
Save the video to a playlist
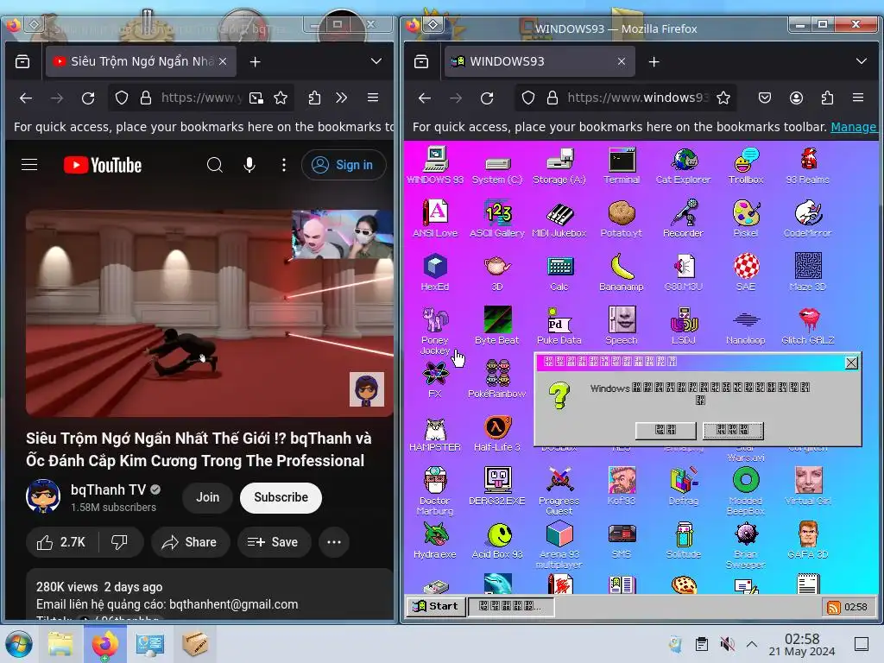(x=273, y=542)
